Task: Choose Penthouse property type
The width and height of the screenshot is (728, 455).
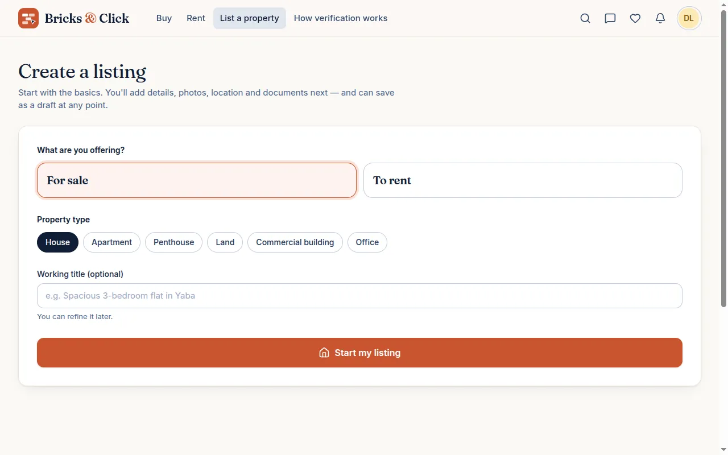Action: pos(173,242)
